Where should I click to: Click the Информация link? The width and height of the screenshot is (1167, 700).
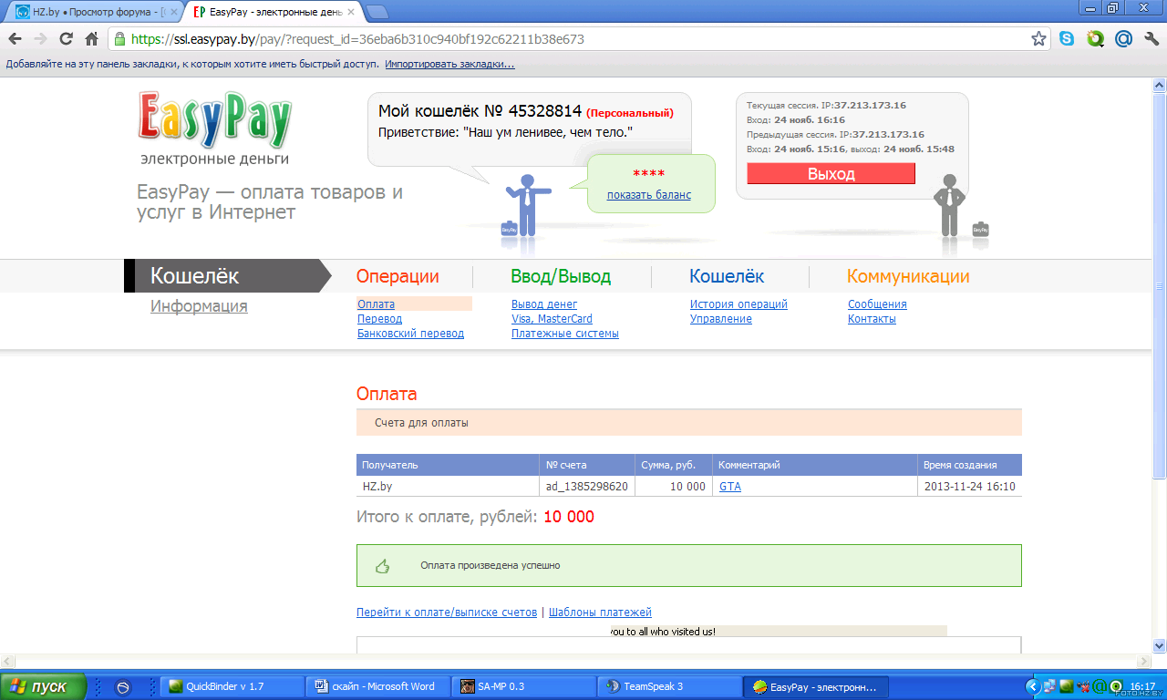coord(199,306)
